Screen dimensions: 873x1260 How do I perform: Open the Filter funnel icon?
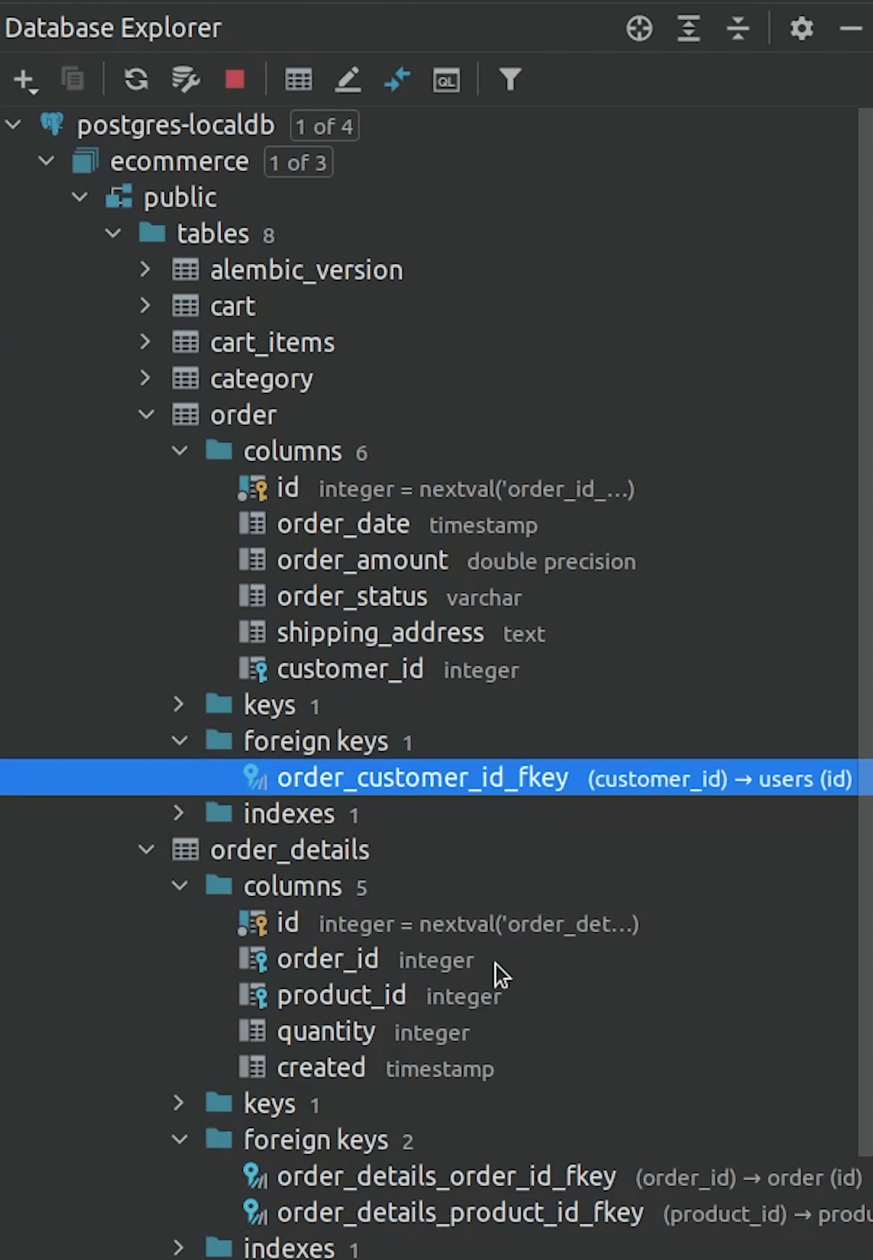(x=510, y=79)
